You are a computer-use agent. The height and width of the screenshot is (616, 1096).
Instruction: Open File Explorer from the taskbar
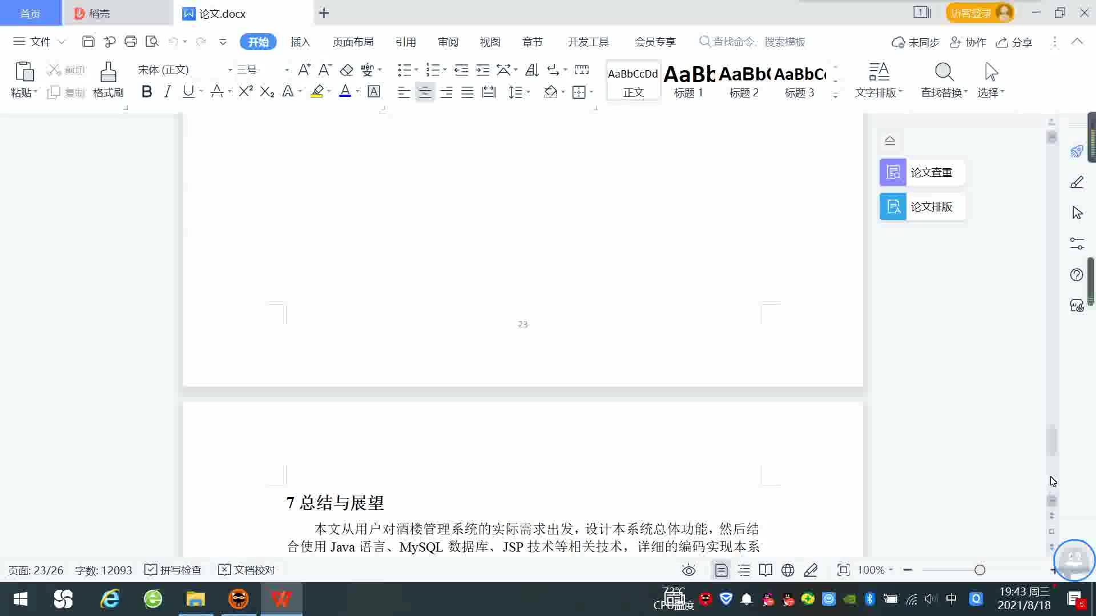pos(195,599)
